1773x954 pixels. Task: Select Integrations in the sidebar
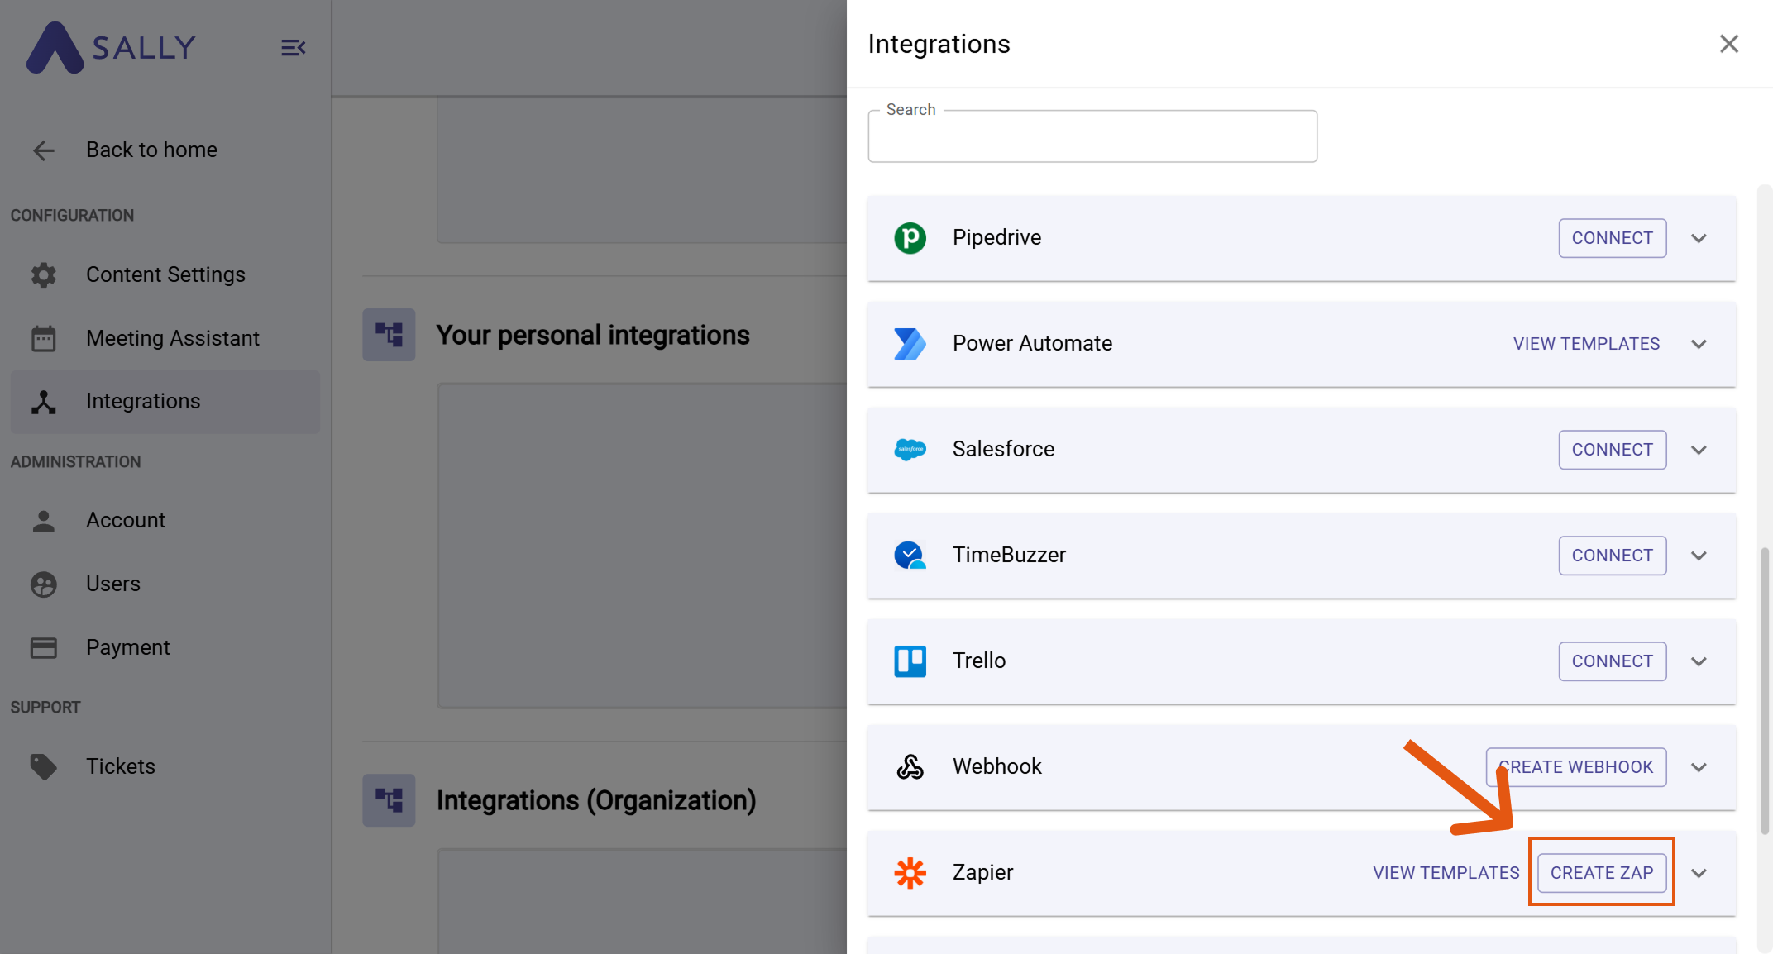pos(165,402)
